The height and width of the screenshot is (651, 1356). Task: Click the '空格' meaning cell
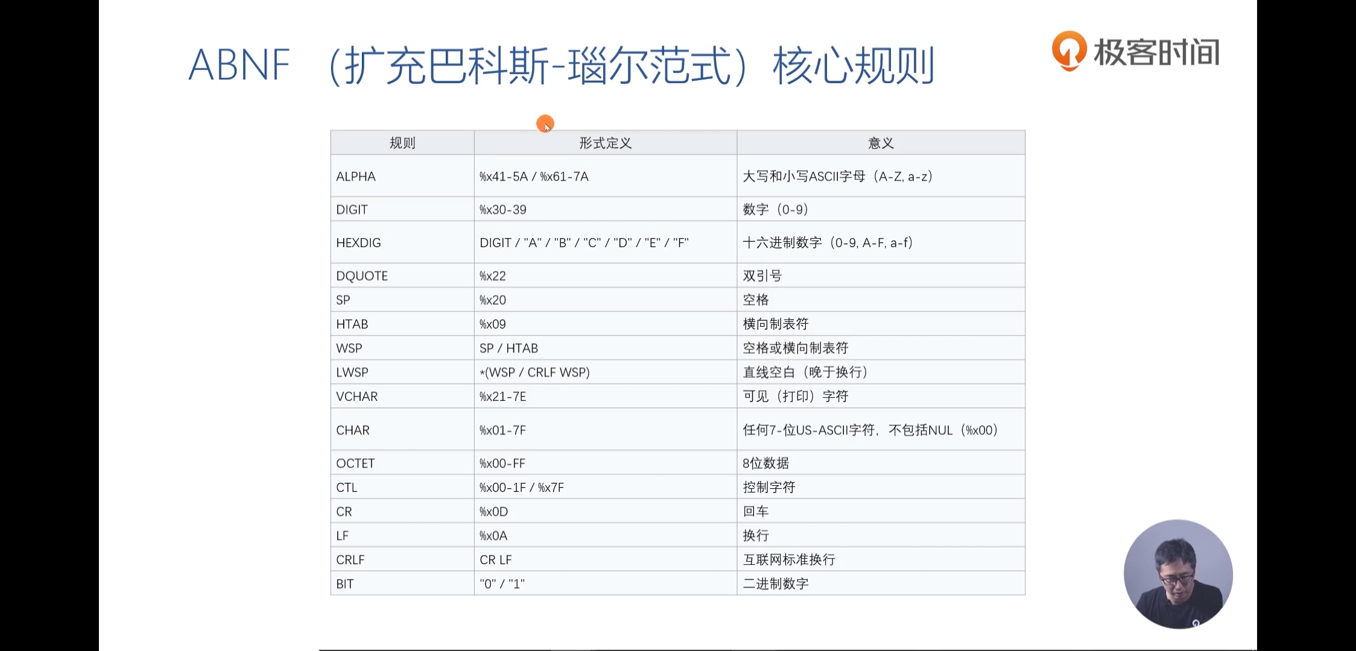tap(881, 300)
